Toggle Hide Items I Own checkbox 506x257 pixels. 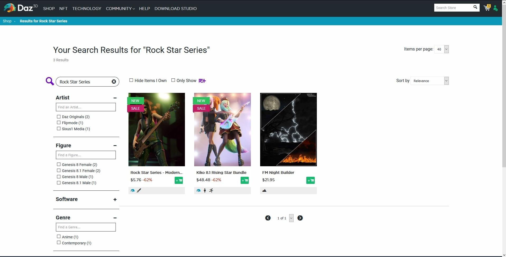[x=131, y=80]
